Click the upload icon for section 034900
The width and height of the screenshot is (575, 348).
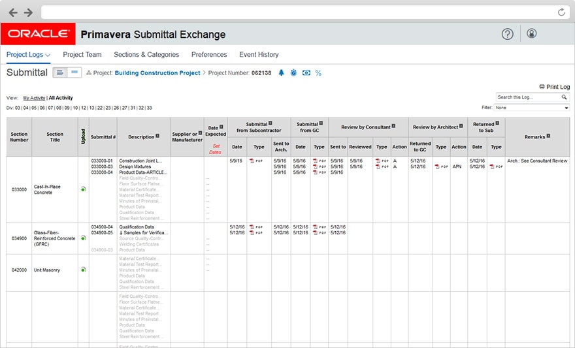point(83,238)
